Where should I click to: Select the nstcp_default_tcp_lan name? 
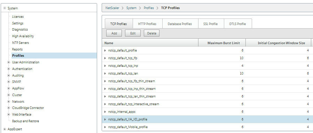pyautogui.click(x=123, y=73)
